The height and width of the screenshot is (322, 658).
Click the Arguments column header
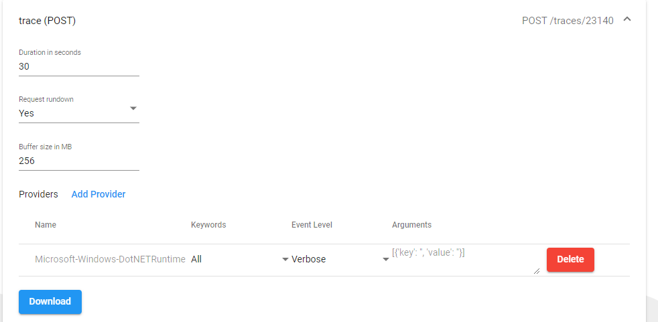click(x=411, y=225)
